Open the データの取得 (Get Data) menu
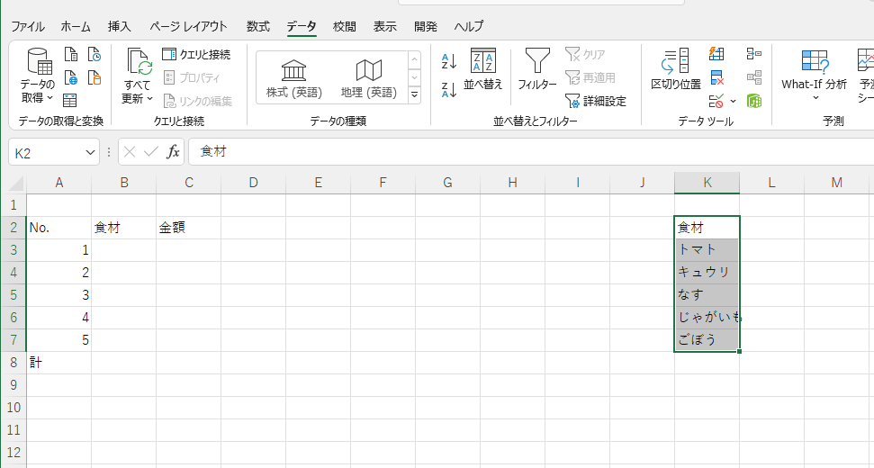Viewport: 874px width, 468px height. coord(38,76)
